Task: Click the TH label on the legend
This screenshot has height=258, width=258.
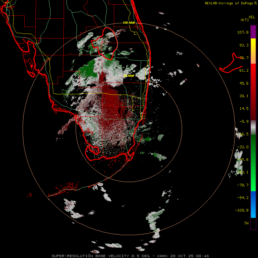Action: [246, 223]
